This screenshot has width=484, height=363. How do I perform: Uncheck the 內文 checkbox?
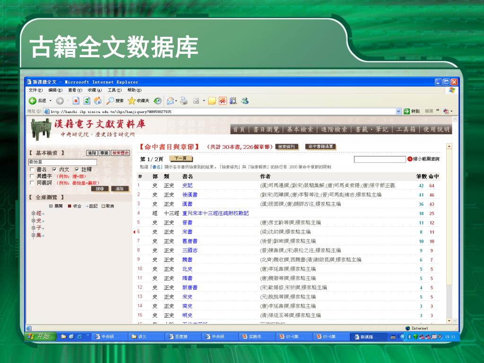(54, 170)
